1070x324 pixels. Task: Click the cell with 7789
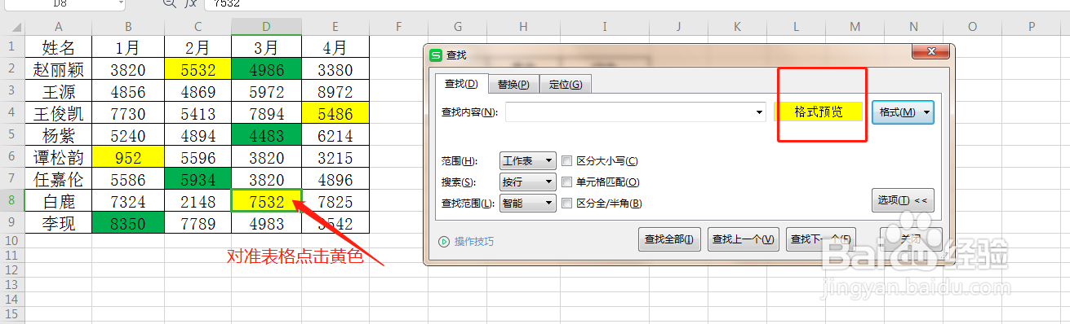197,223
